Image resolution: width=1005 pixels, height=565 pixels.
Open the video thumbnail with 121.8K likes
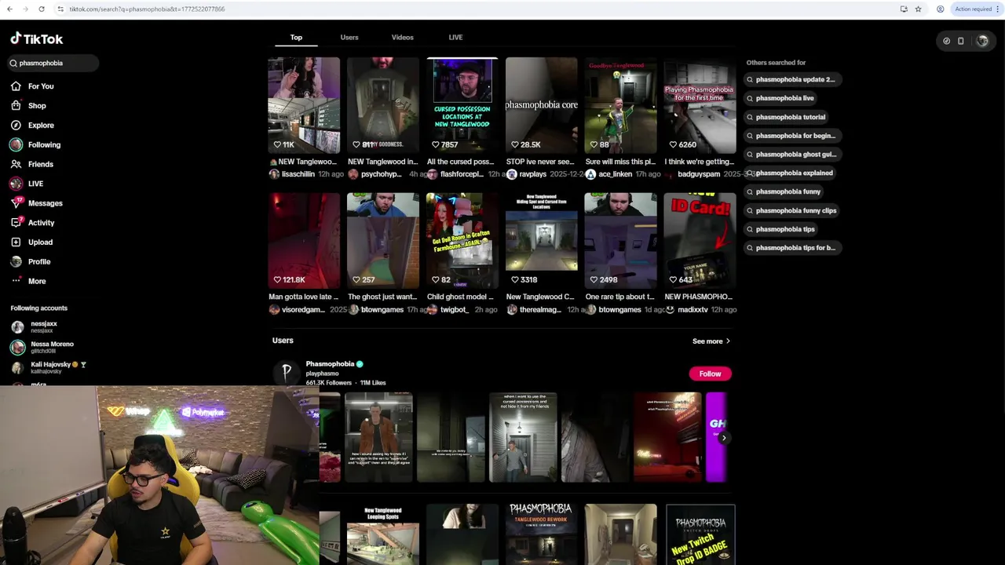304,241
